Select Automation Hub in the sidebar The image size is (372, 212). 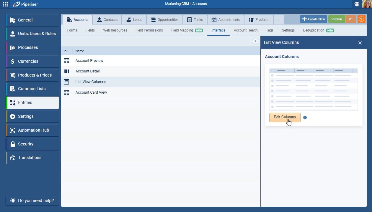point(33,130)
